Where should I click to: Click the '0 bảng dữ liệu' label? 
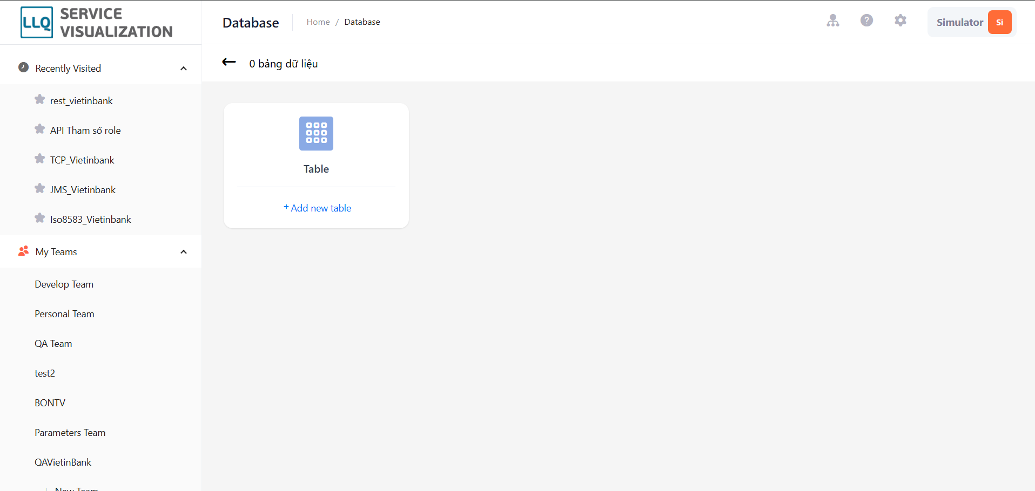[x=284, y=64]
